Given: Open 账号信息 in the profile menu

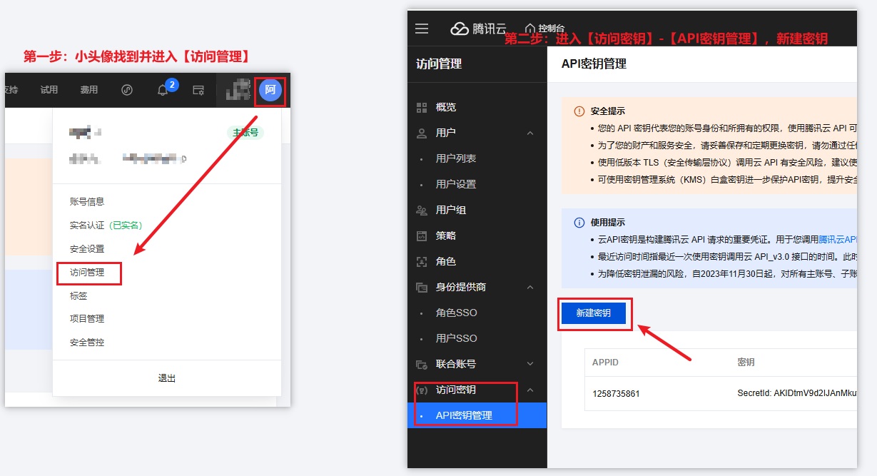Looking at the screenshot, I should pos(87,202).
